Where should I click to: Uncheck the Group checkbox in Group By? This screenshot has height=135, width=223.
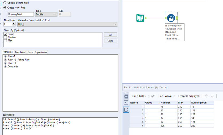6,34
